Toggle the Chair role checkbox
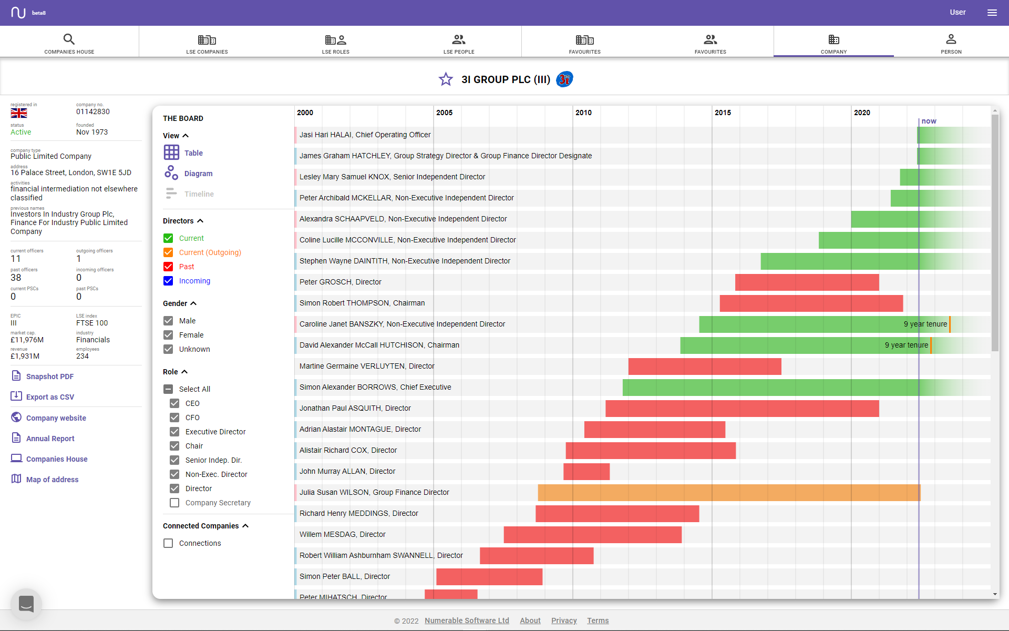1009x631 pixels. [x=174, y=446]
